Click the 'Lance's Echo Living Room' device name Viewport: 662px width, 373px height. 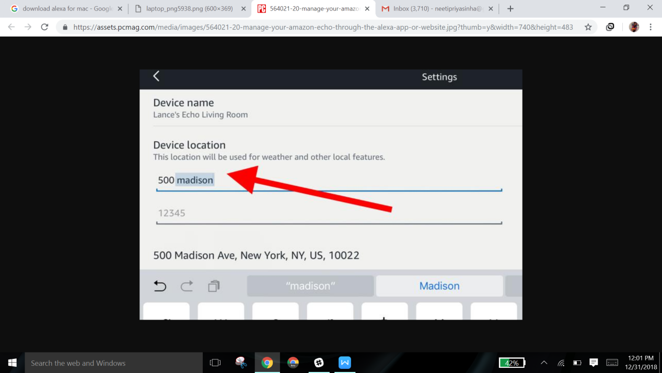tap(201, 115)
